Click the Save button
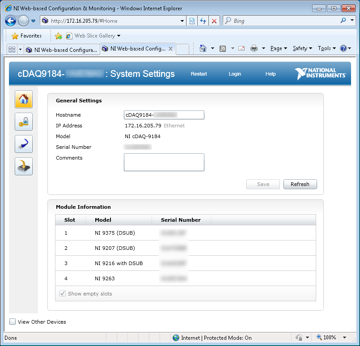Image resolution: width=360 pixels, height=346 pixels. point(263,184)
